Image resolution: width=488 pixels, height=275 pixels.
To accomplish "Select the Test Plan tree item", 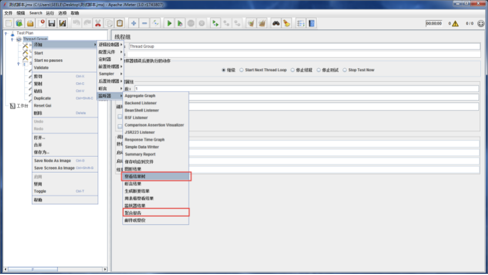I will point(25,33).
